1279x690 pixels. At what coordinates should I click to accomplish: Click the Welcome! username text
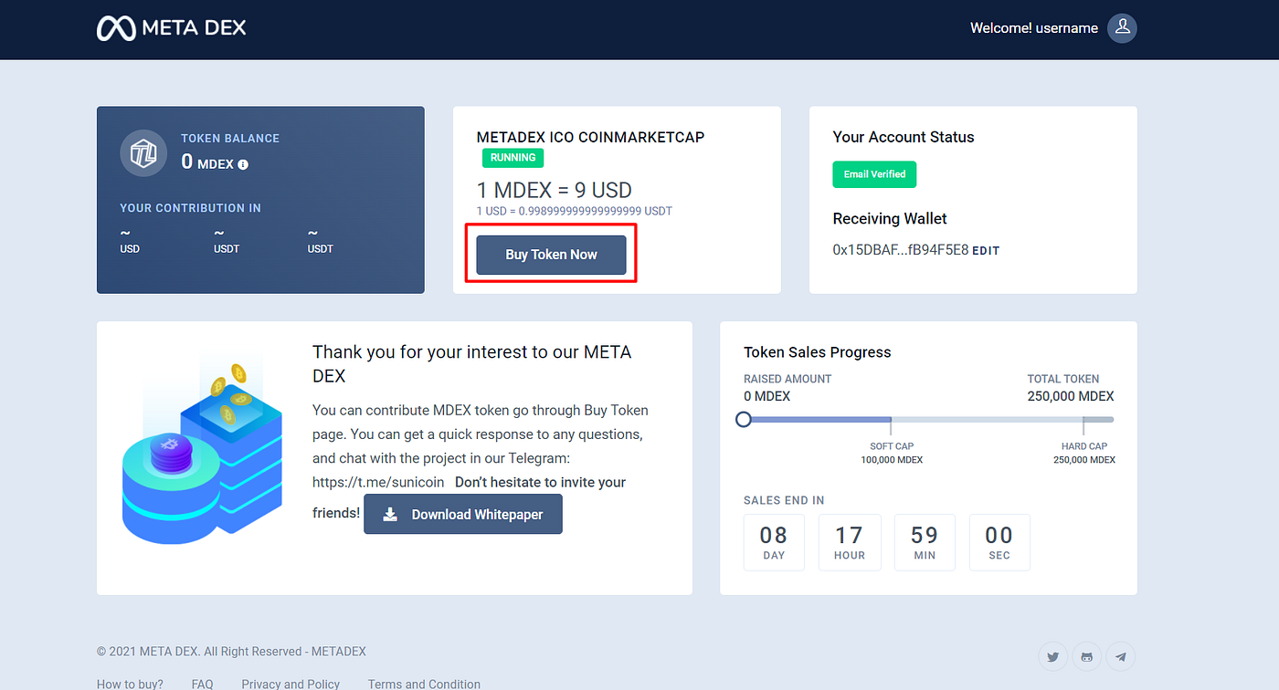[1034, 28]
